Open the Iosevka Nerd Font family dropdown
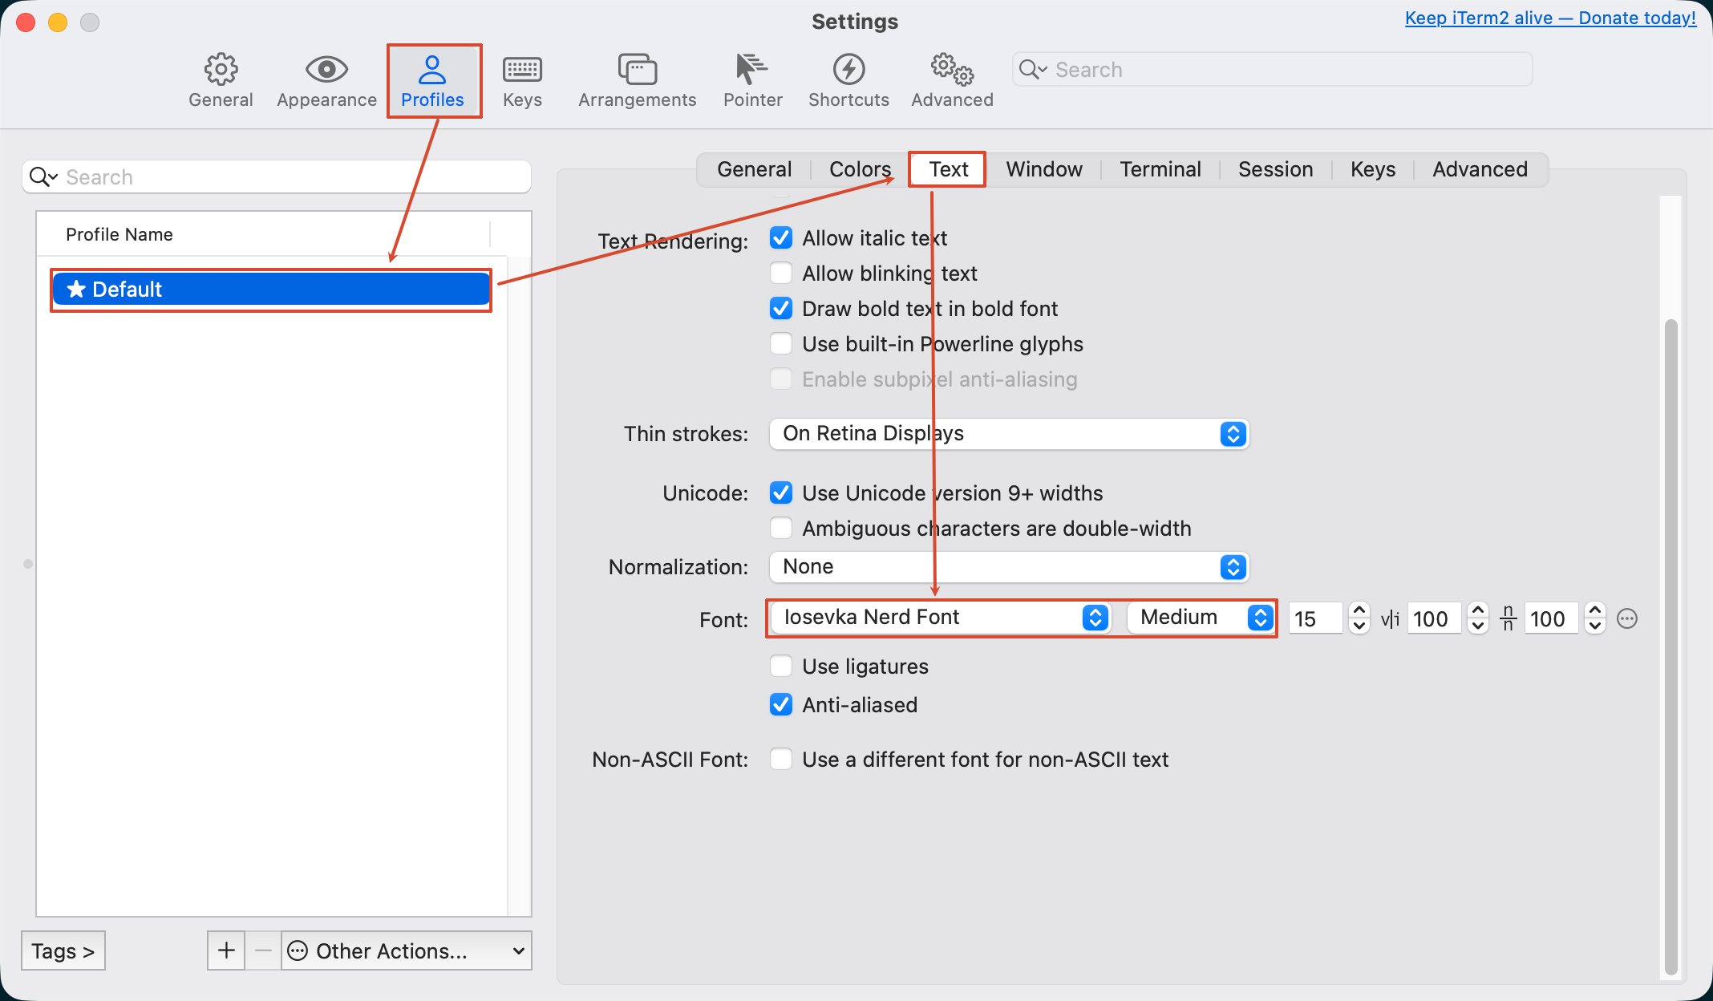The height and width of the screenshot is (1001, 1713). 940,618
